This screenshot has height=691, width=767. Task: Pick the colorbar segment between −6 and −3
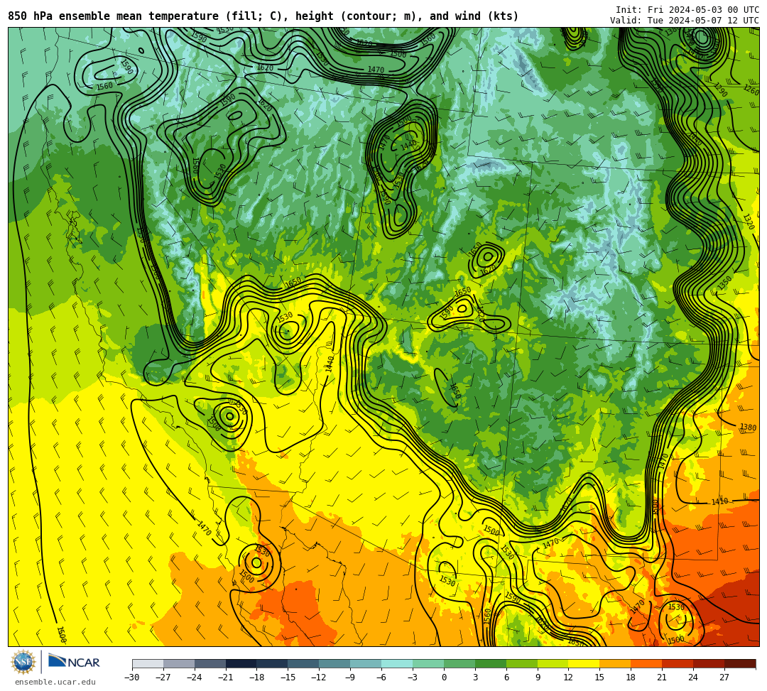pos(397,663)
